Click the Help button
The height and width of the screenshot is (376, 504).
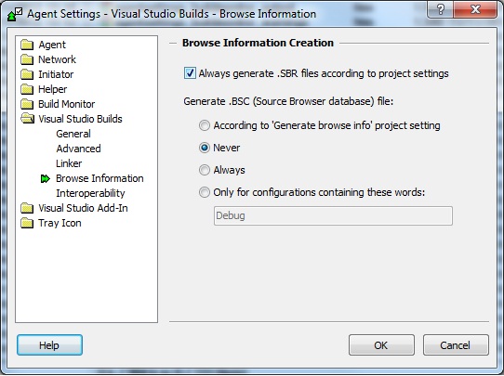pyautogui.click(x=49, y=345)
